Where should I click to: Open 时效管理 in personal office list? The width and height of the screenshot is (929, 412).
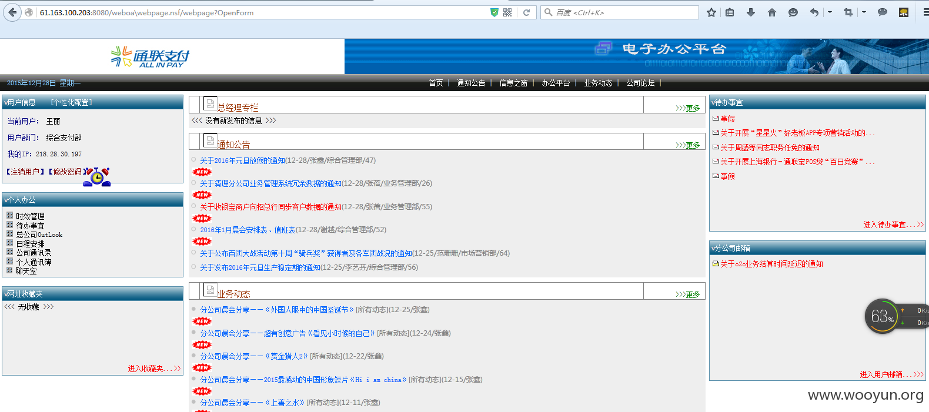tap(30, 216)
